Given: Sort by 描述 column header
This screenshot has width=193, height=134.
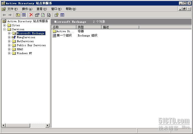Looking at the screenshot, I should pyautogui.click(x=120, y=27).
